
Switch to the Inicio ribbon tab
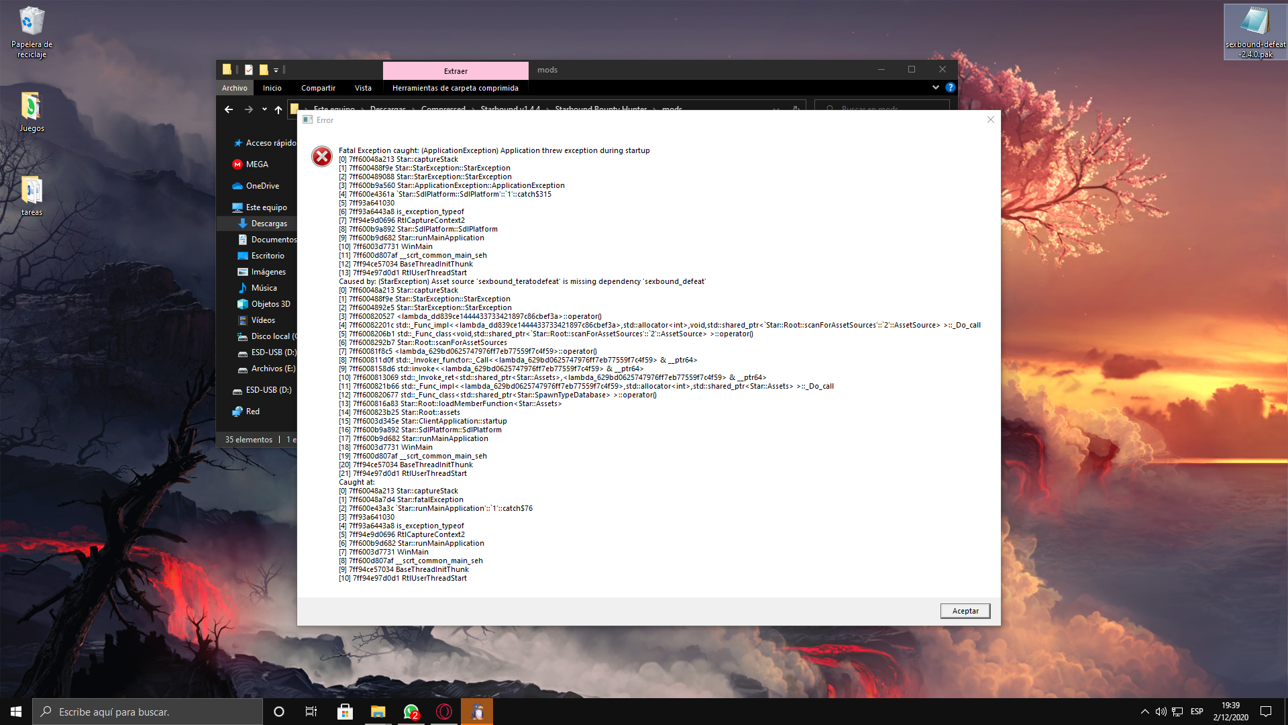click(x=272, y=88)
